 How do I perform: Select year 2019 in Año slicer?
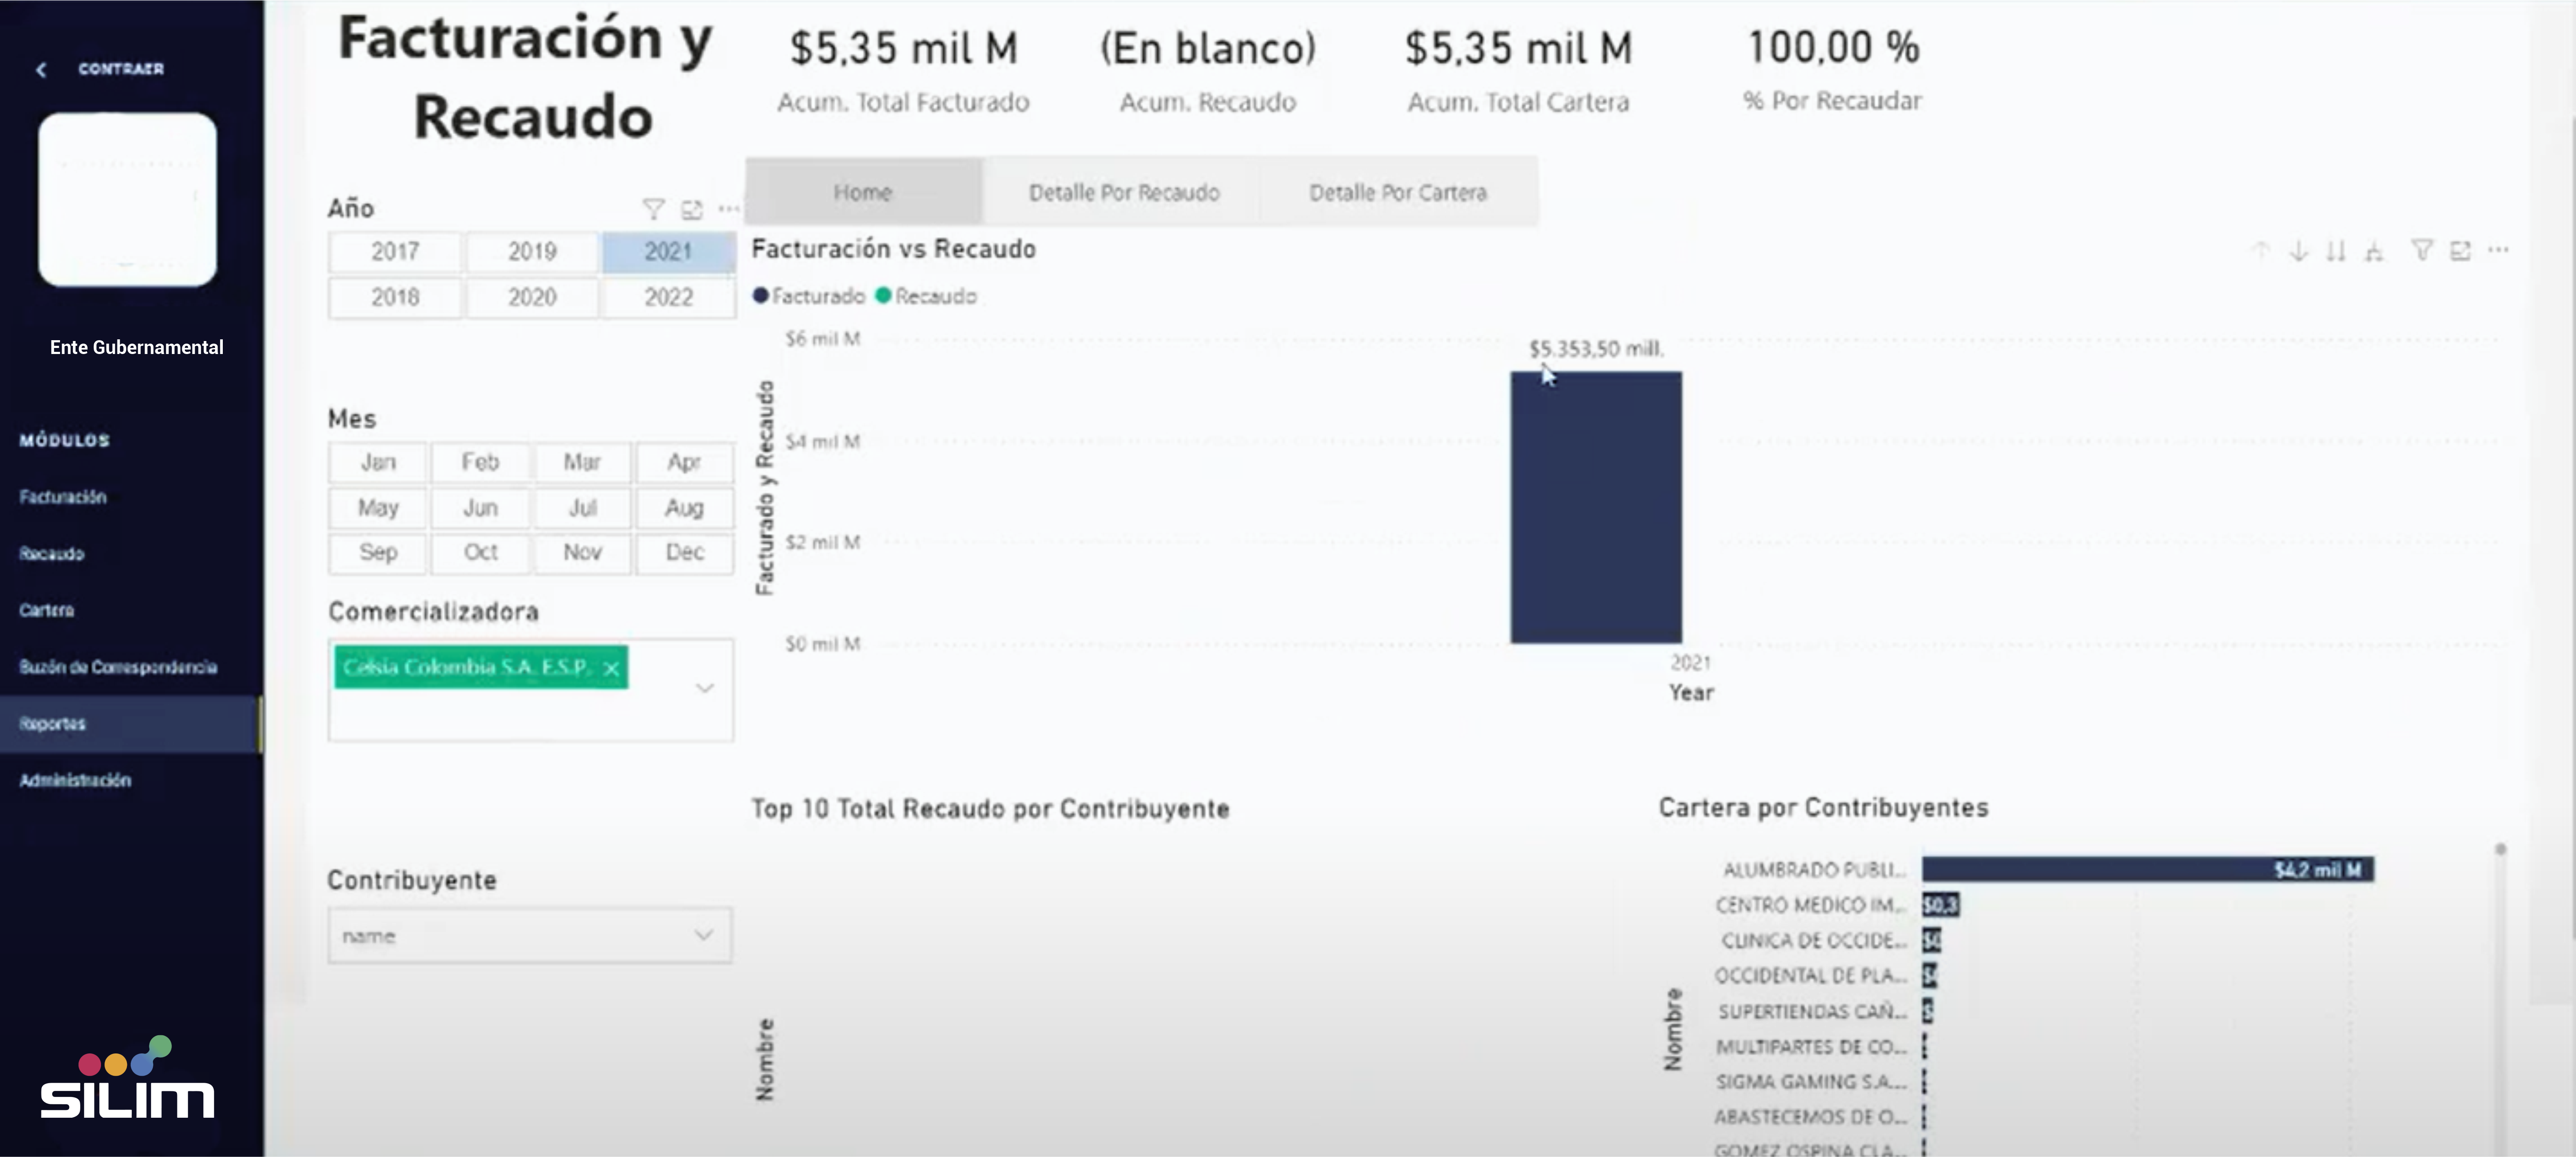click(x=532, y=252)
